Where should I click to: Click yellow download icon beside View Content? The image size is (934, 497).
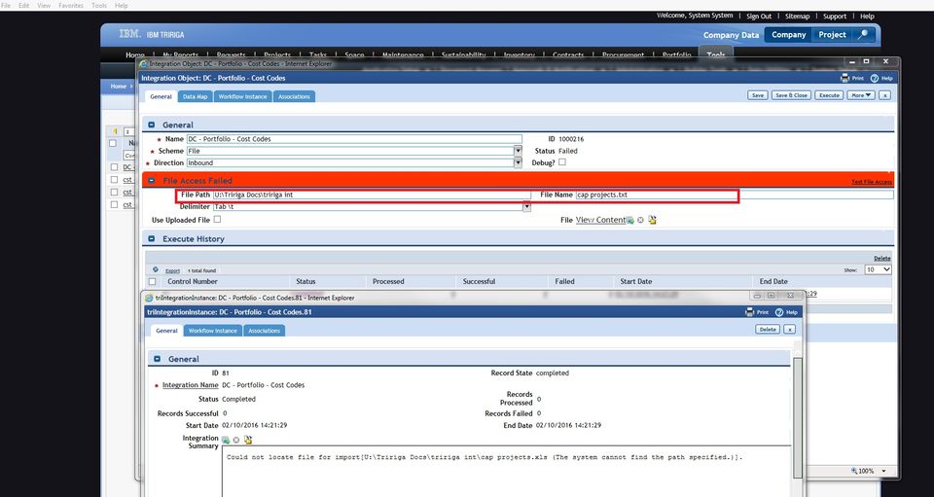[x=652, y=220]
